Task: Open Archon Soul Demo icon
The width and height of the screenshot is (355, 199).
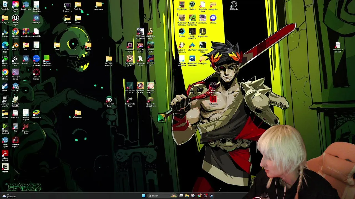Action: pyautogui.click(x=130, y=47)
